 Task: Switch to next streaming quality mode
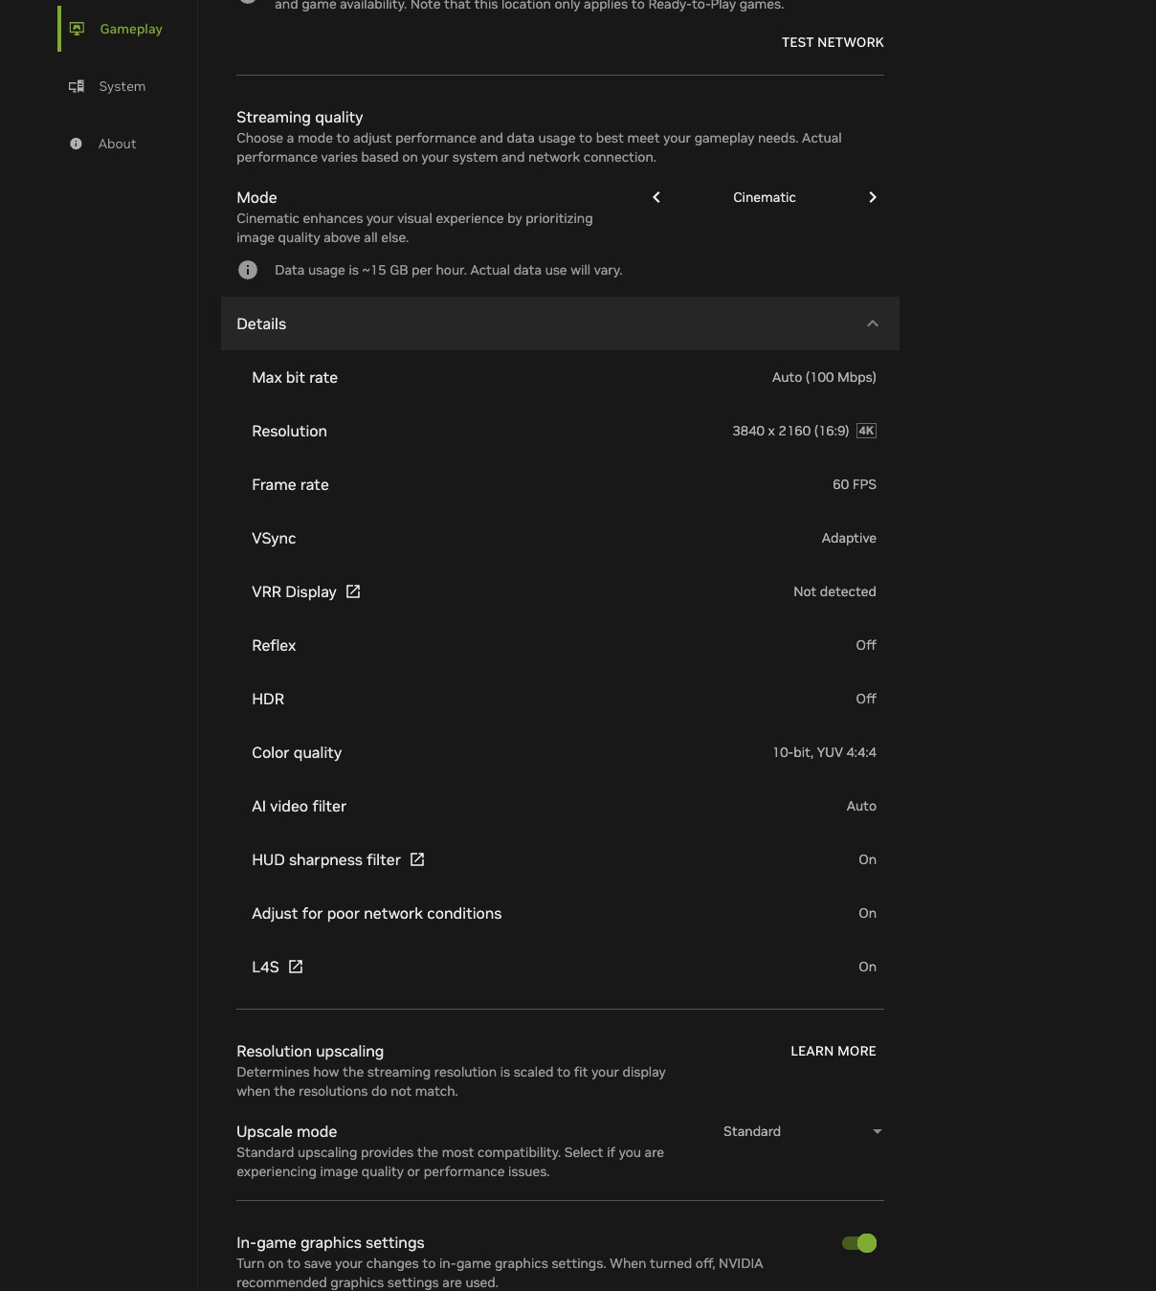click(x=873, y=197)
